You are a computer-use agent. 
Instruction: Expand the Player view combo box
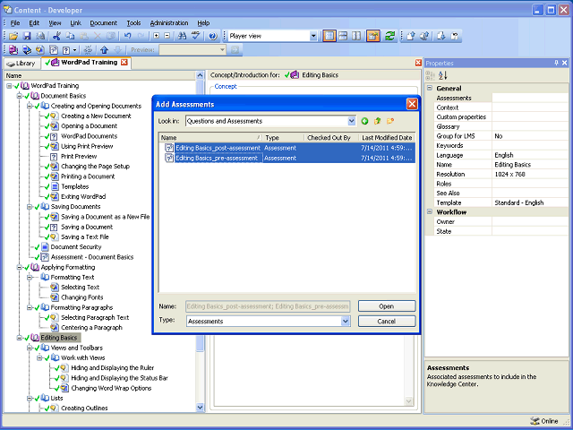(x=313, y=36)
